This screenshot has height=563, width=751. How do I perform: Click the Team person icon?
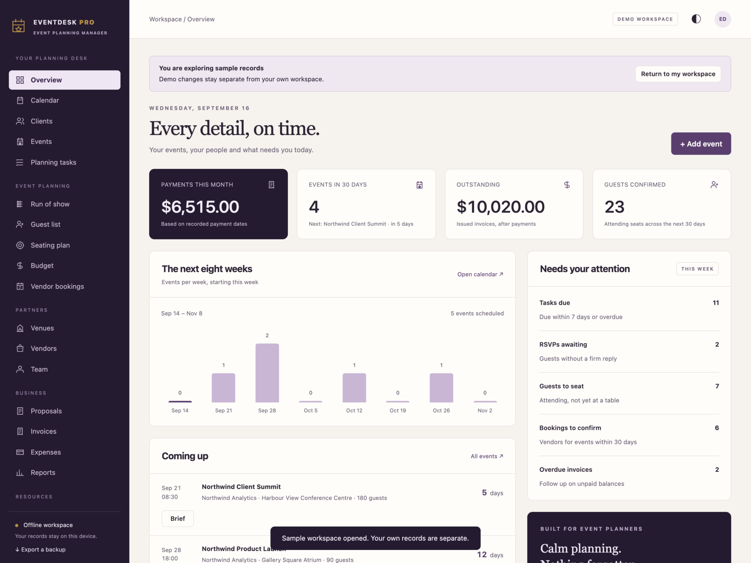(20, 369)
